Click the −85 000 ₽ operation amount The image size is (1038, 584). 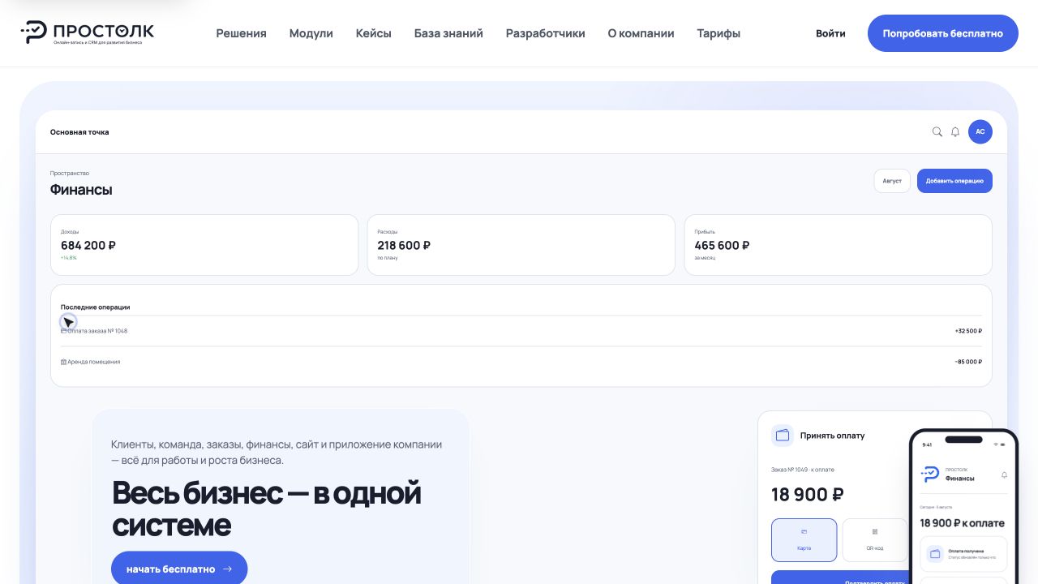pyautogui.click(x=968, y=362)
